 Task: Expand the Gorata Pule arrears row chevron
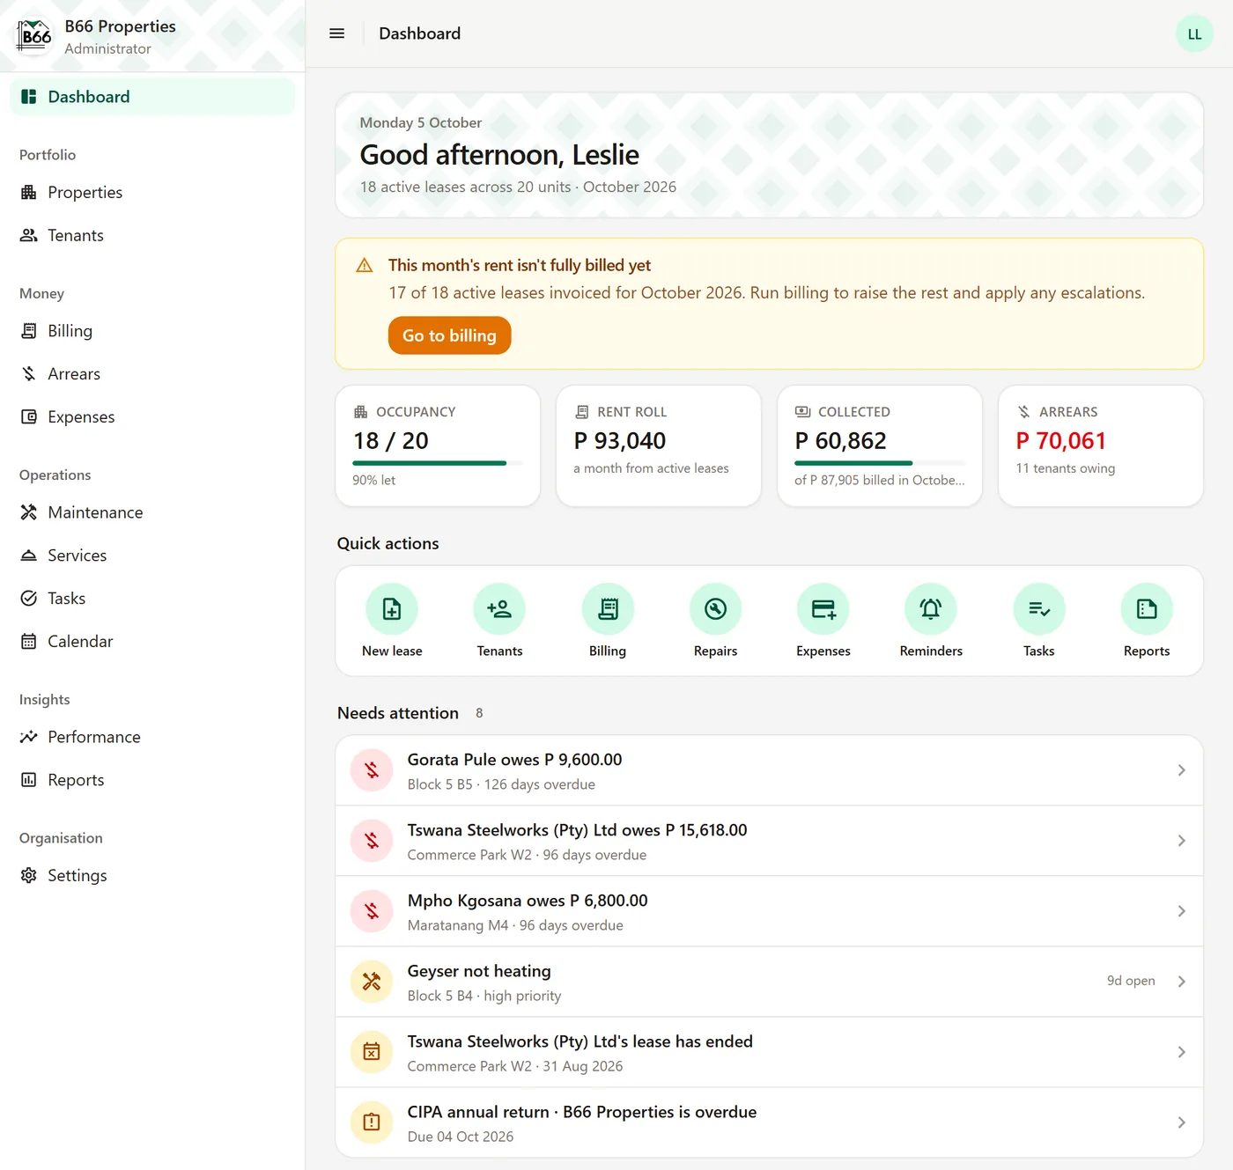click(x=1182, y=770)
